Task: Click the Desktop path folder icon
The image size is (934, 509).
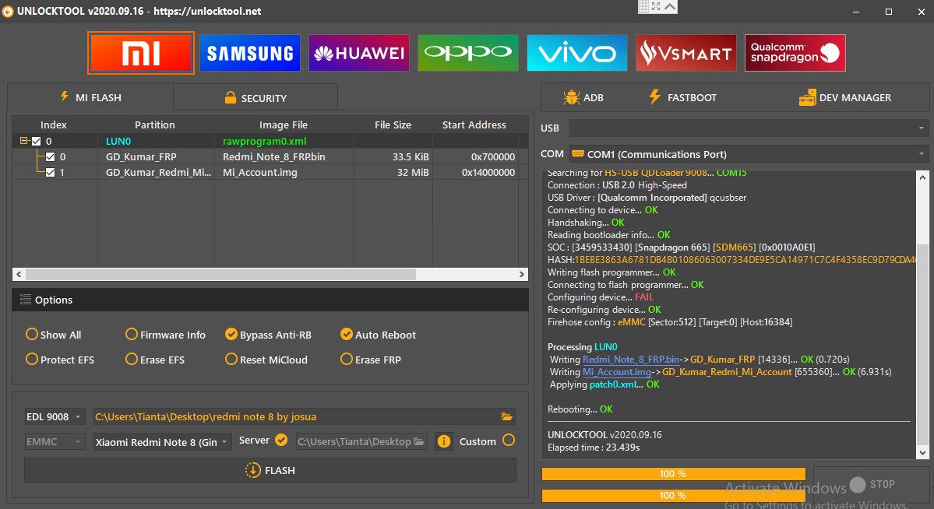Action: (x=419, y=442)
